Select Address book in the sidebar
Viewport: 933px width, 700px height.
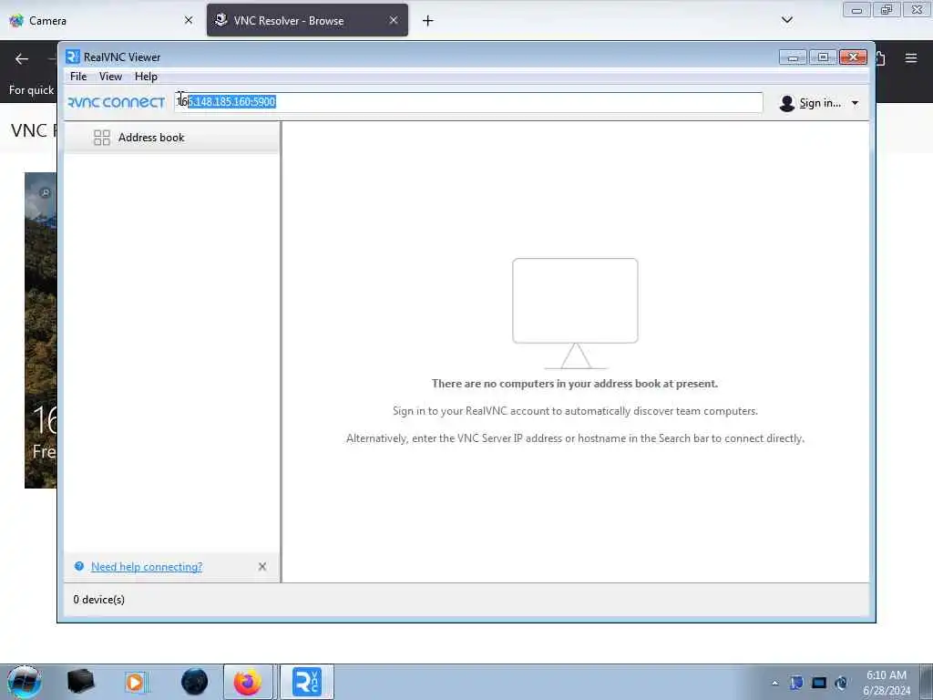point(171,138)
